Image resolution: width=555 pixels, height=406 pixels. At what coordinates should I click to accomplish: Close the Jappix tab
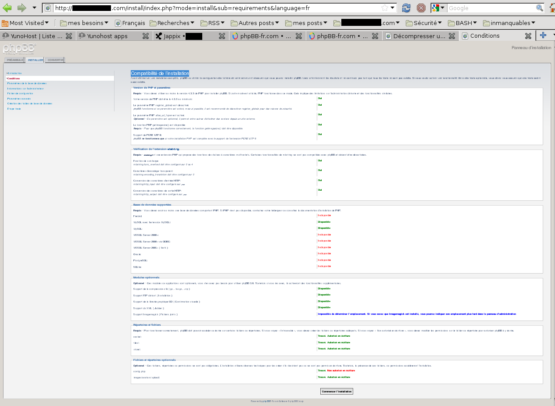click(222, 36)
